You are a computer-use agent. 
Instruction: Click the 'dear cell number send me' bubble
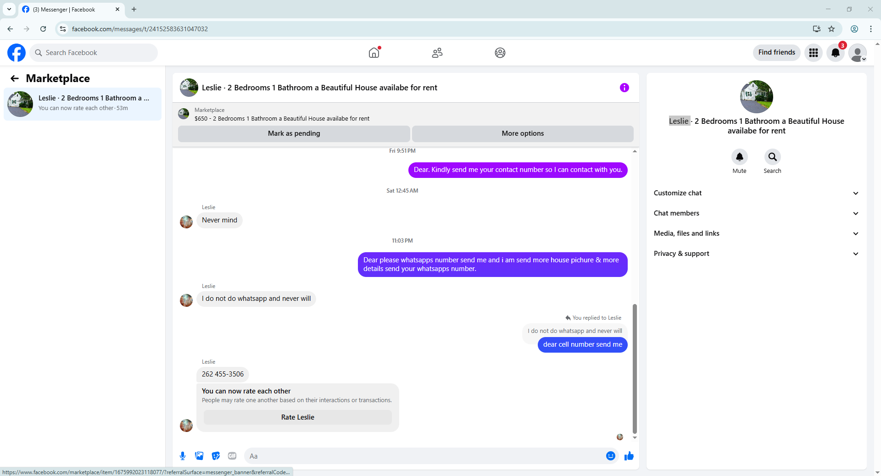583,344
